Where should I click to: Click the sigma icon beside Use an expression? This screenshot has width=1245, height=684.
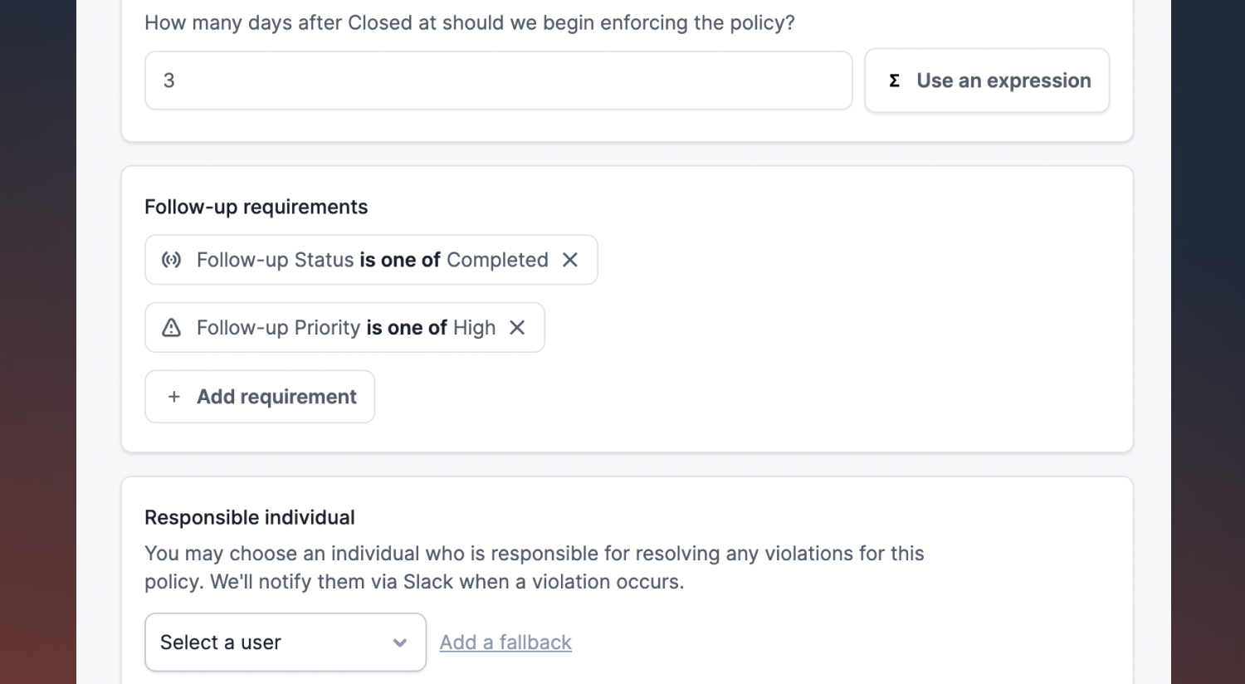[x=894, y=81]
